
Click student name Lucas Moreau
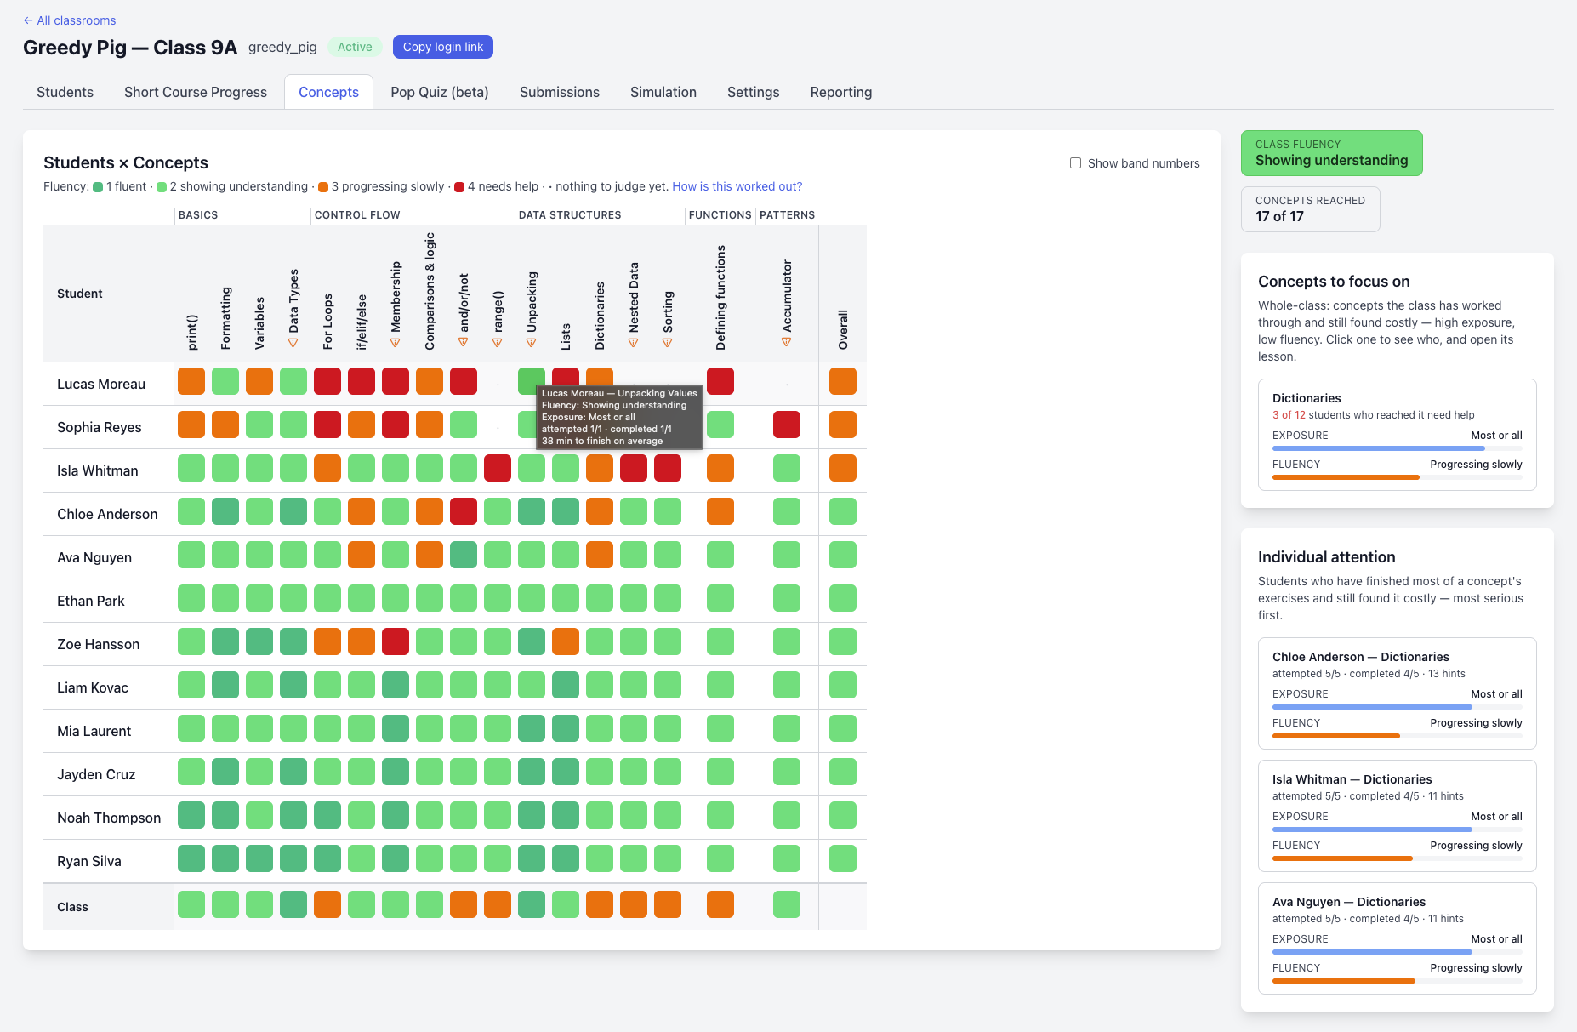point(101,384)
